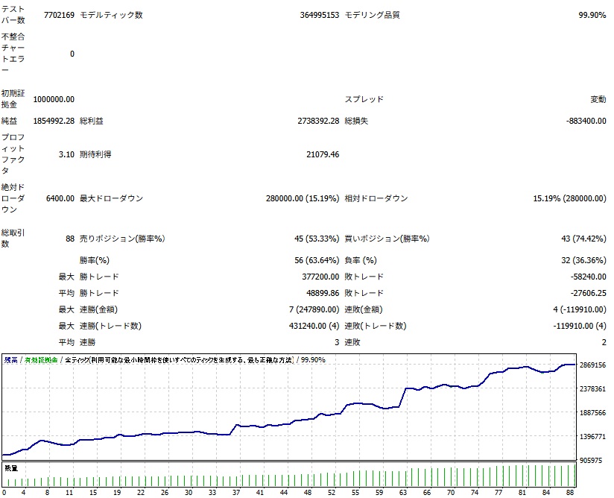Click the 905975 y-axis value on chart
Viewport: 614px width, 498px height.
(594, 461)
